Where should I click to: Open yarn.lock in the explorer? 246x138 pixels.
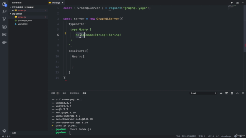click(23, 24)
